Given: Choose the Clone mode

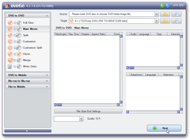Looking at the screenshot, I should tap(28, 54).
